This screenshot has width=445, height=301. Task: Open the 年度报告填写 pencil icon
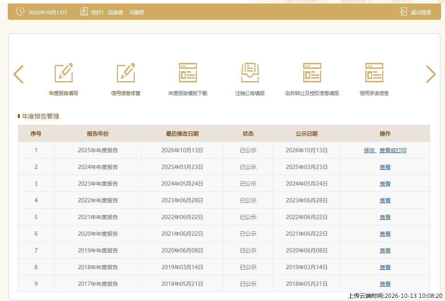point(64,73)
